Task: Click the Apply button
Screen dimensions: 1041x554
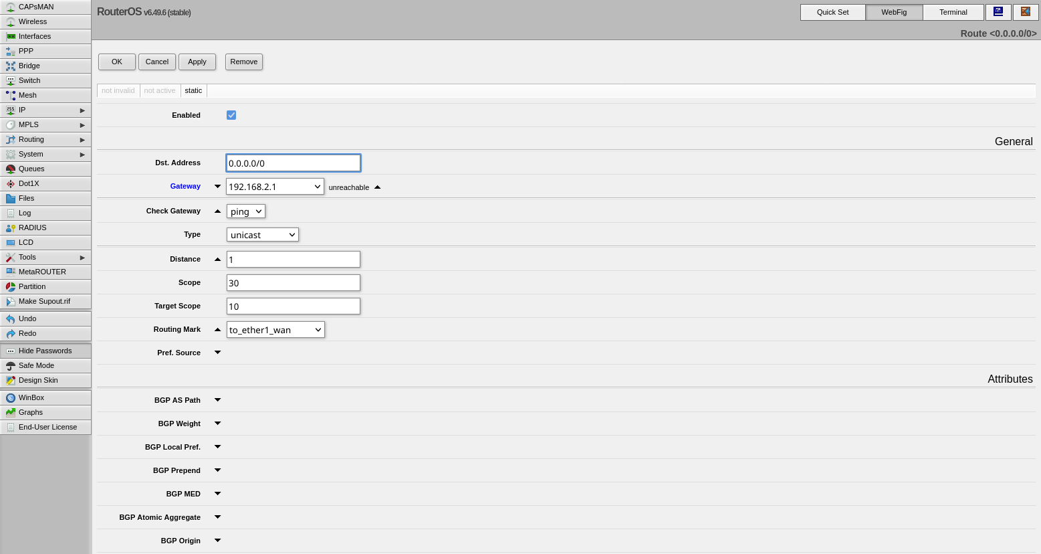Action: [197, 62]
